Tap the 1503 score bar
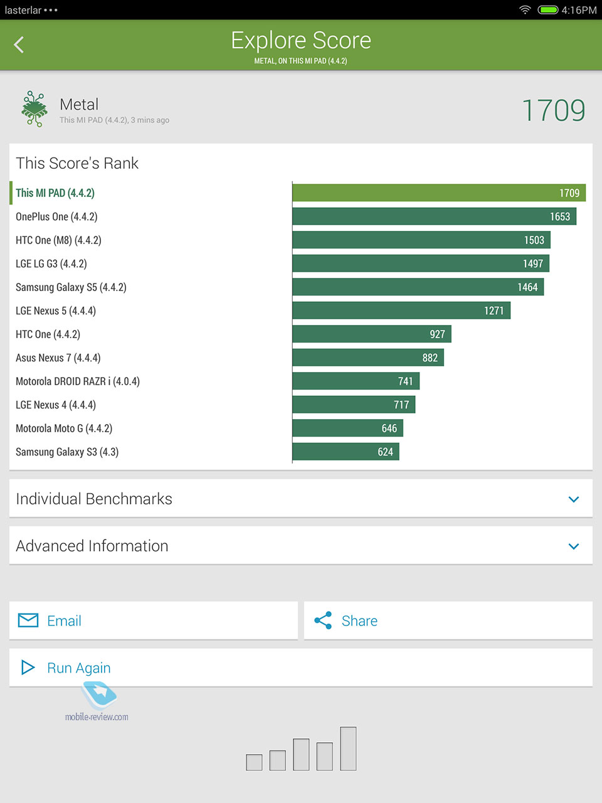 (x=421, y=240)
